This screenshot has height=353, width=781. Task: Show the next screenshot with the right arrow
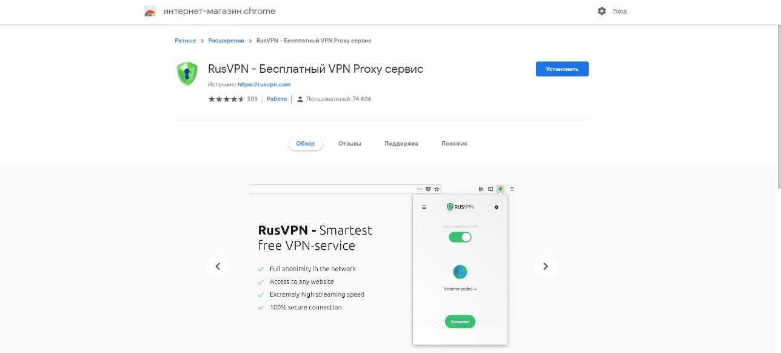[545, 266]
